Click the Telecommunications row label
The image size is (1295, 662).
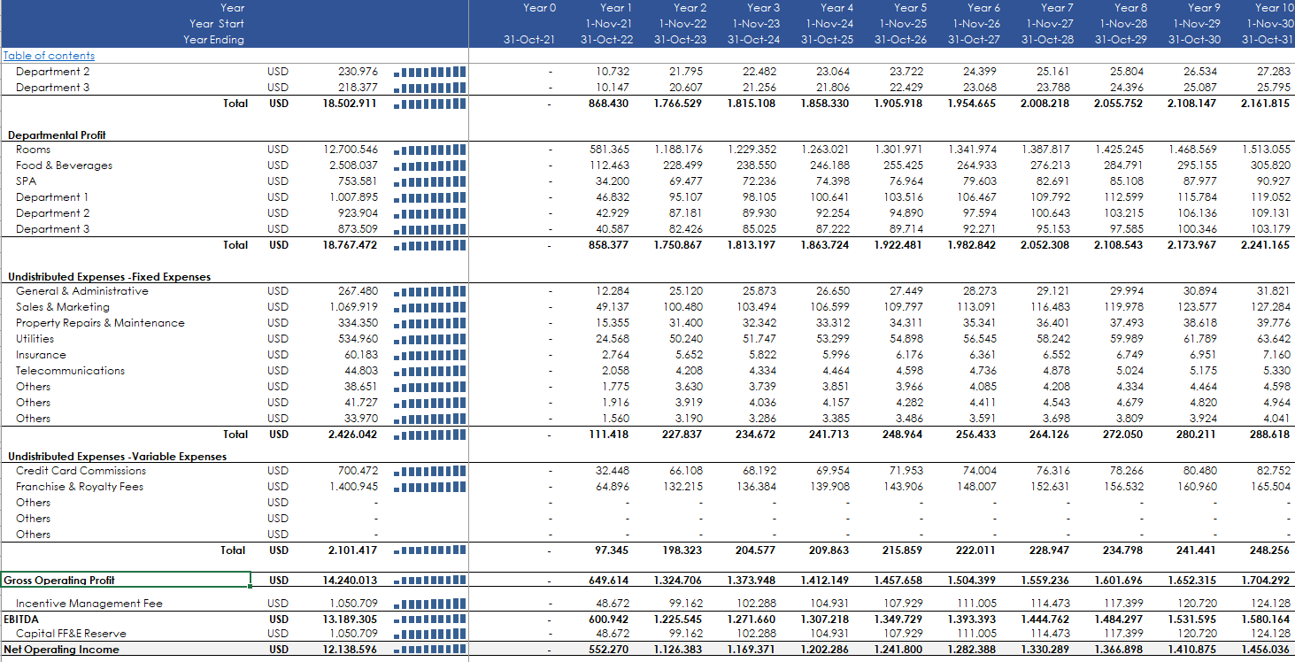click(x=70, y=371)
